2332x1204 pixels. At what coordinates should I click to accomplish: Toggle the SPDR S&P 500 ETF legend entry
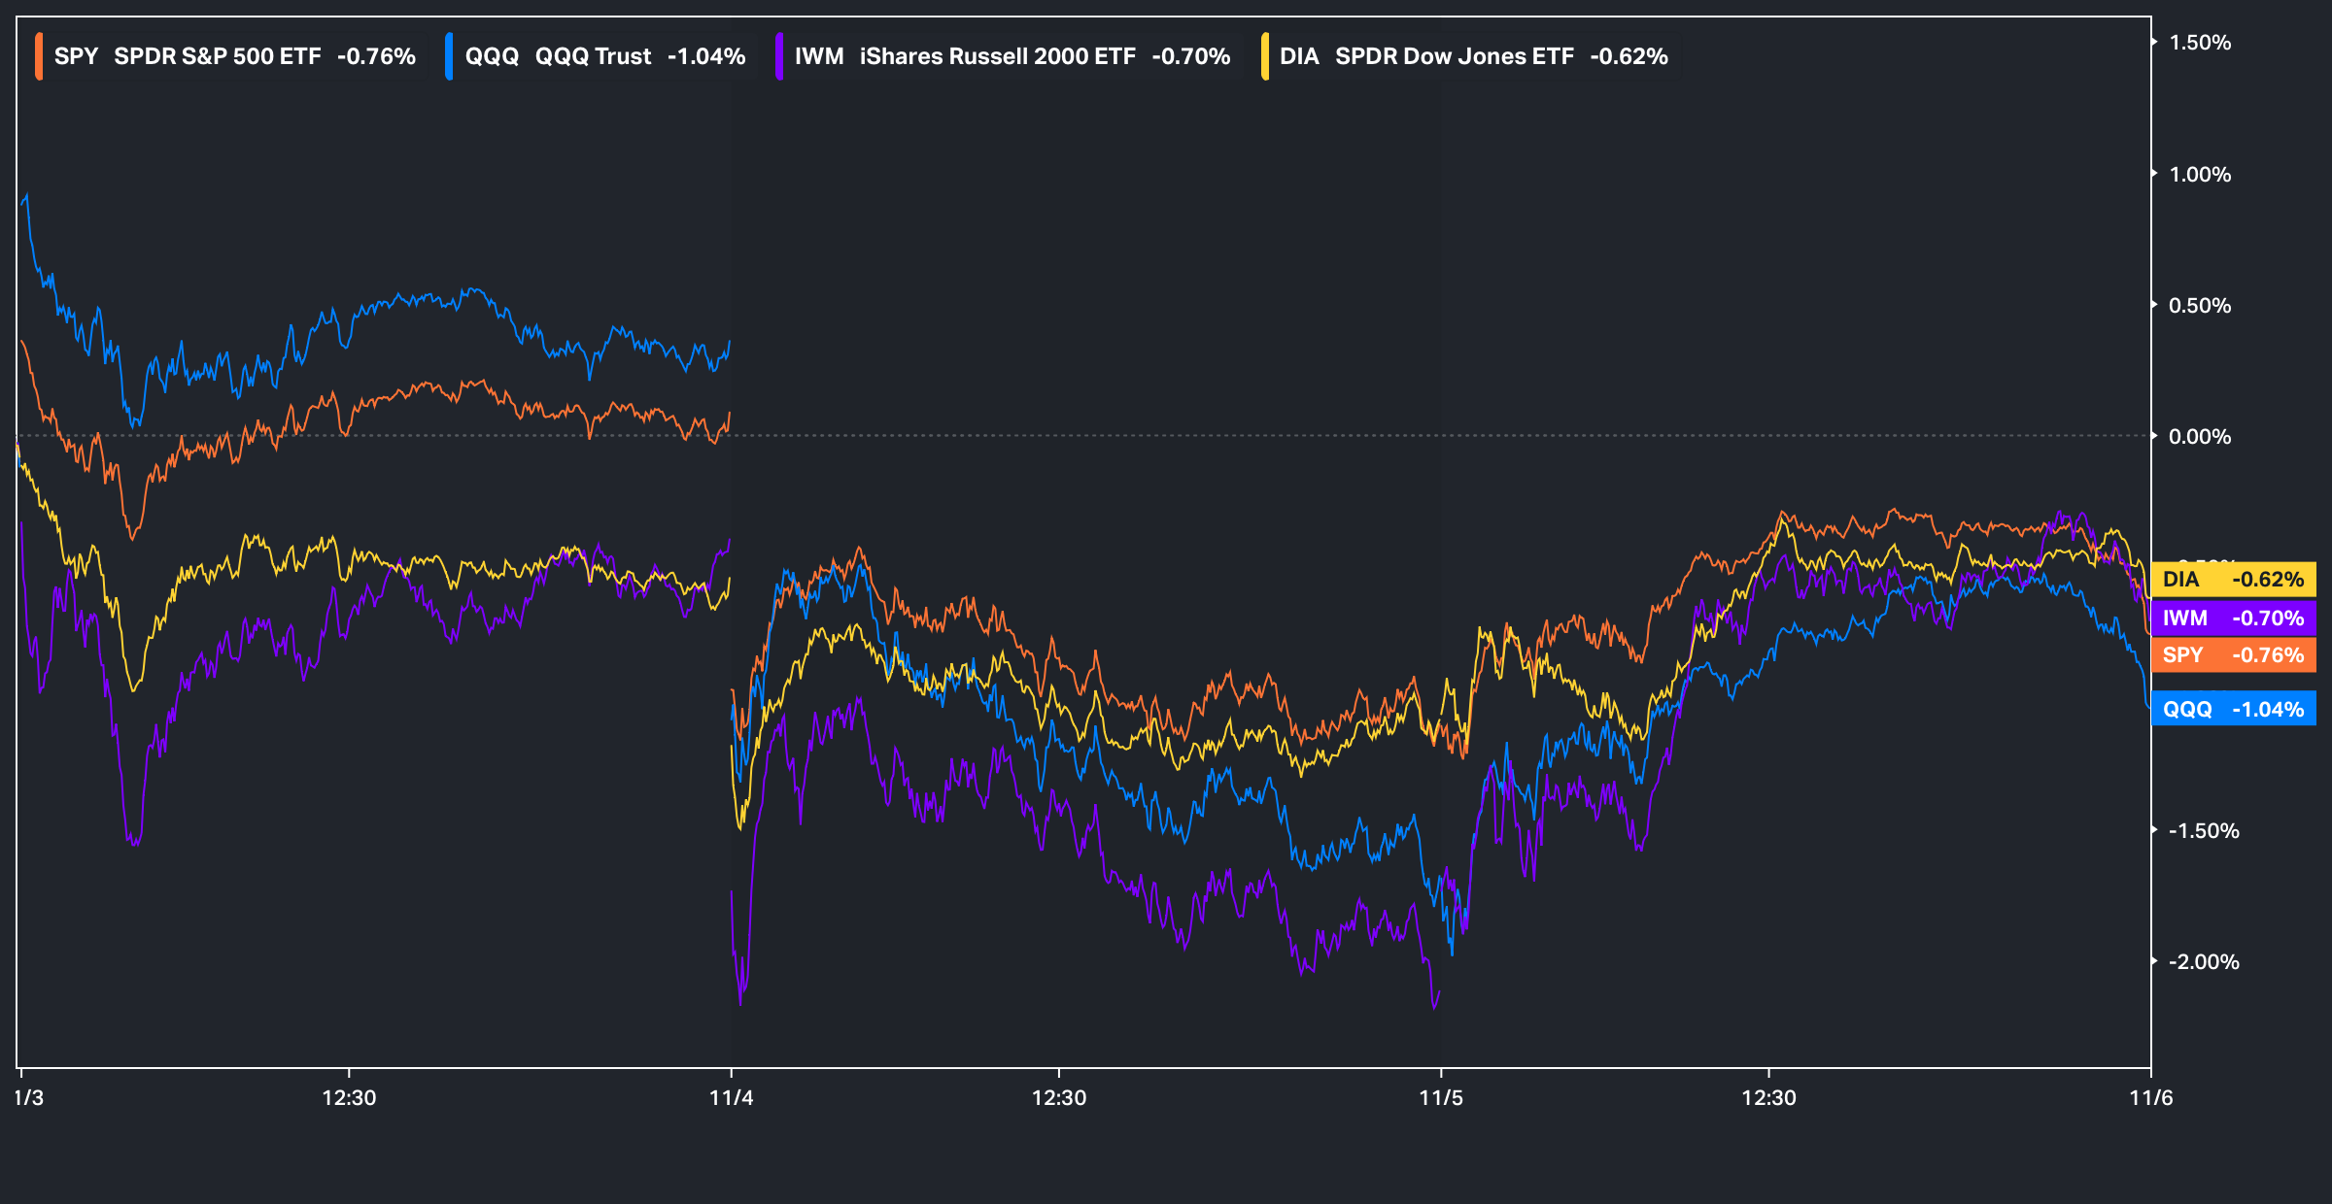click(x=217, y=56)
